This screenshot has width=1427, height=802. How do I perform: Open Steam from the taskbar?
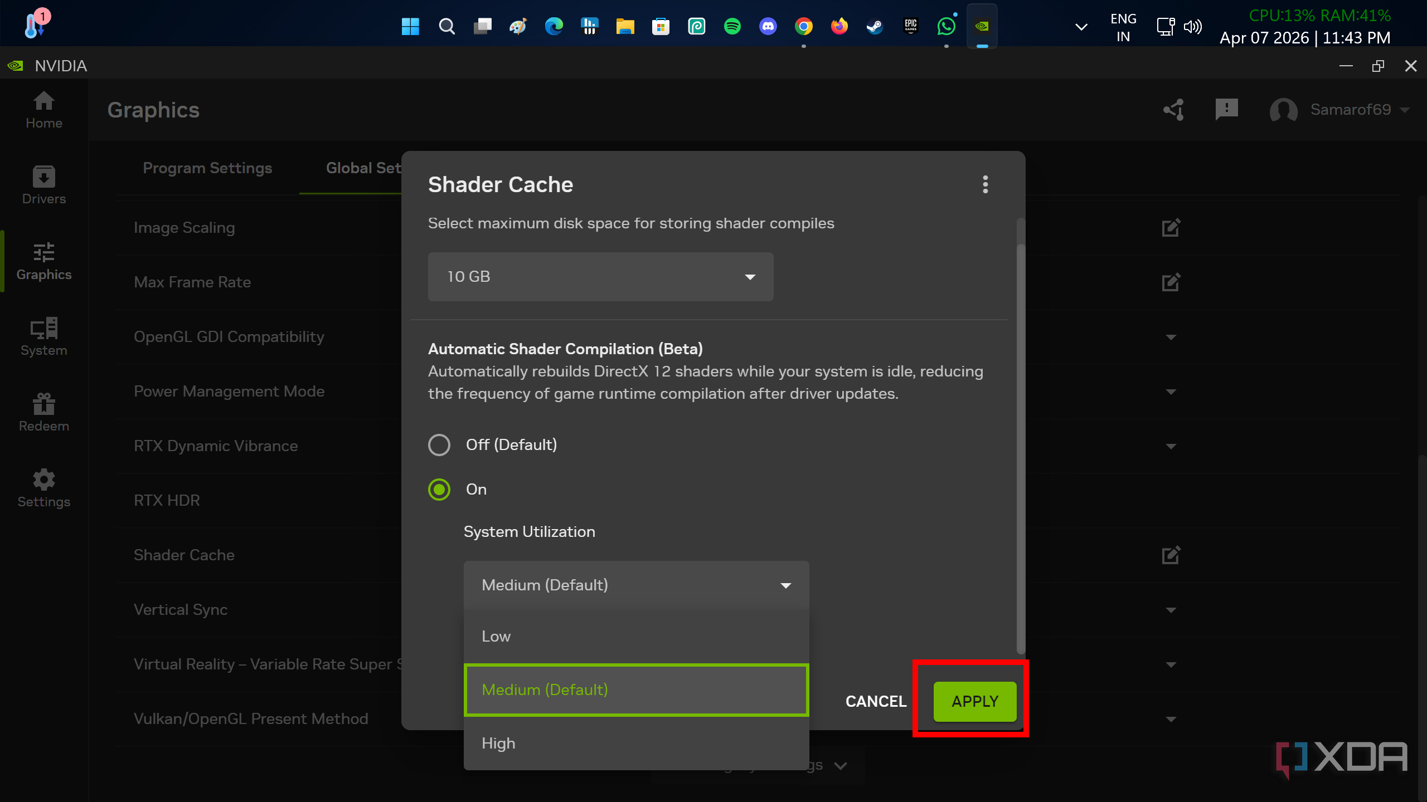[x=875, y=26]
